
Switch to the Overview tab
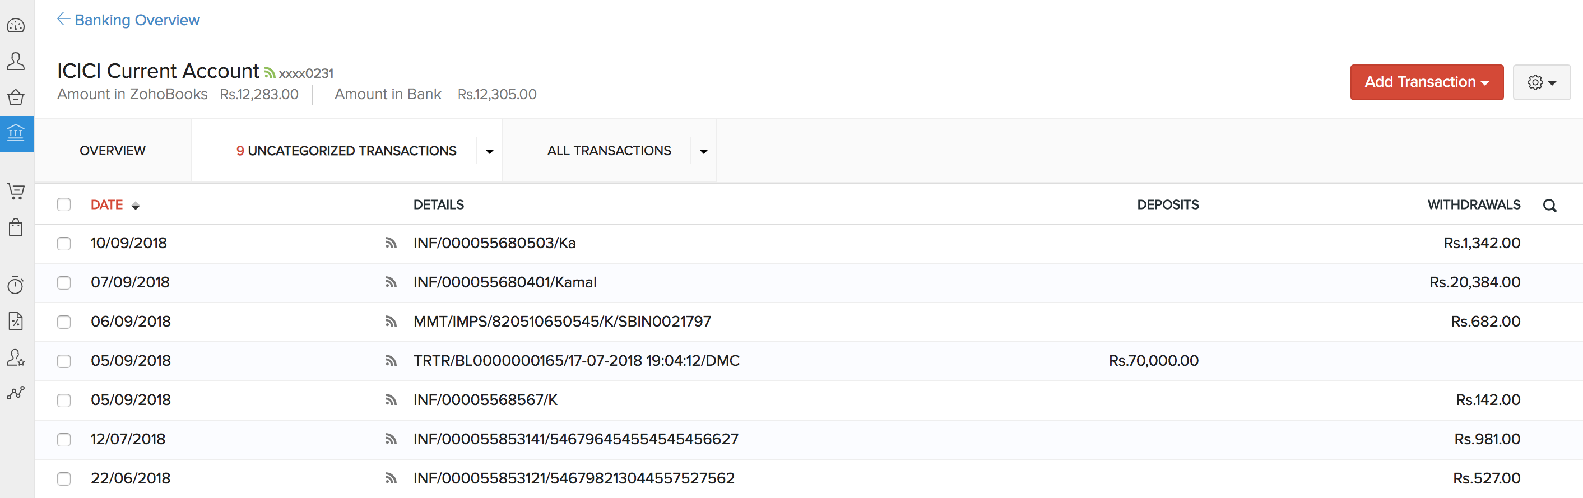113,151
